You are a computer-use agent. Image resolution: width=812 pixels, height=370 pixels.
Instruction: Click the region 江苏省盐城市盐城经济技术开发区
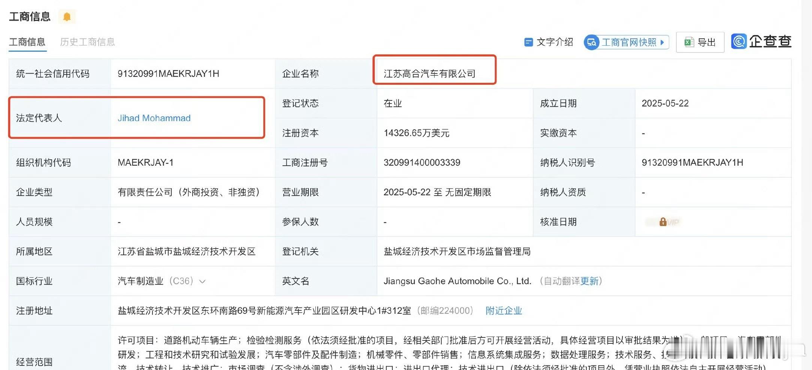(x=187, y=252)
